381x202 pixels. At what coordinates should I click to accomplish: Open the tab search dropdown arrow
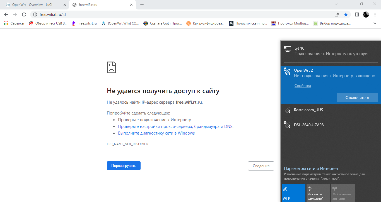(x=336, y=4)
